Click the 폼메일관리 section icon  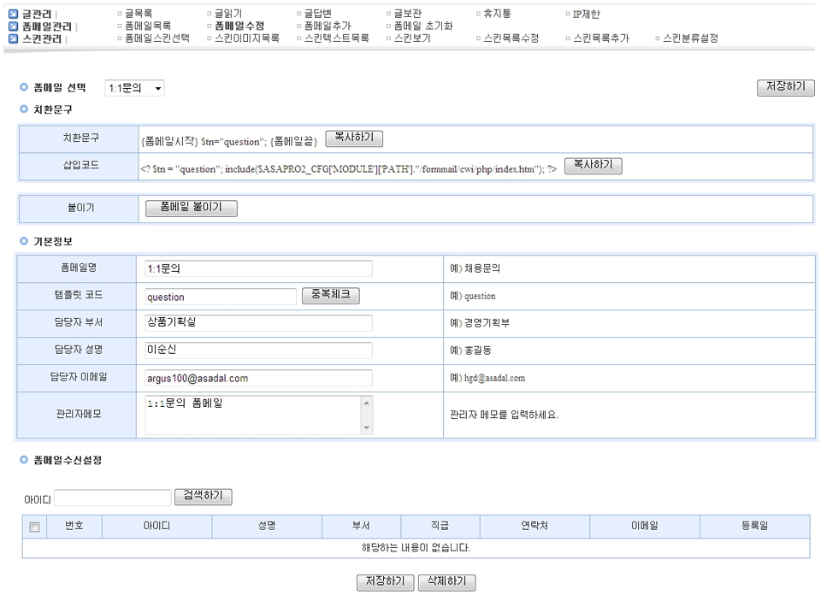[13, 27]
